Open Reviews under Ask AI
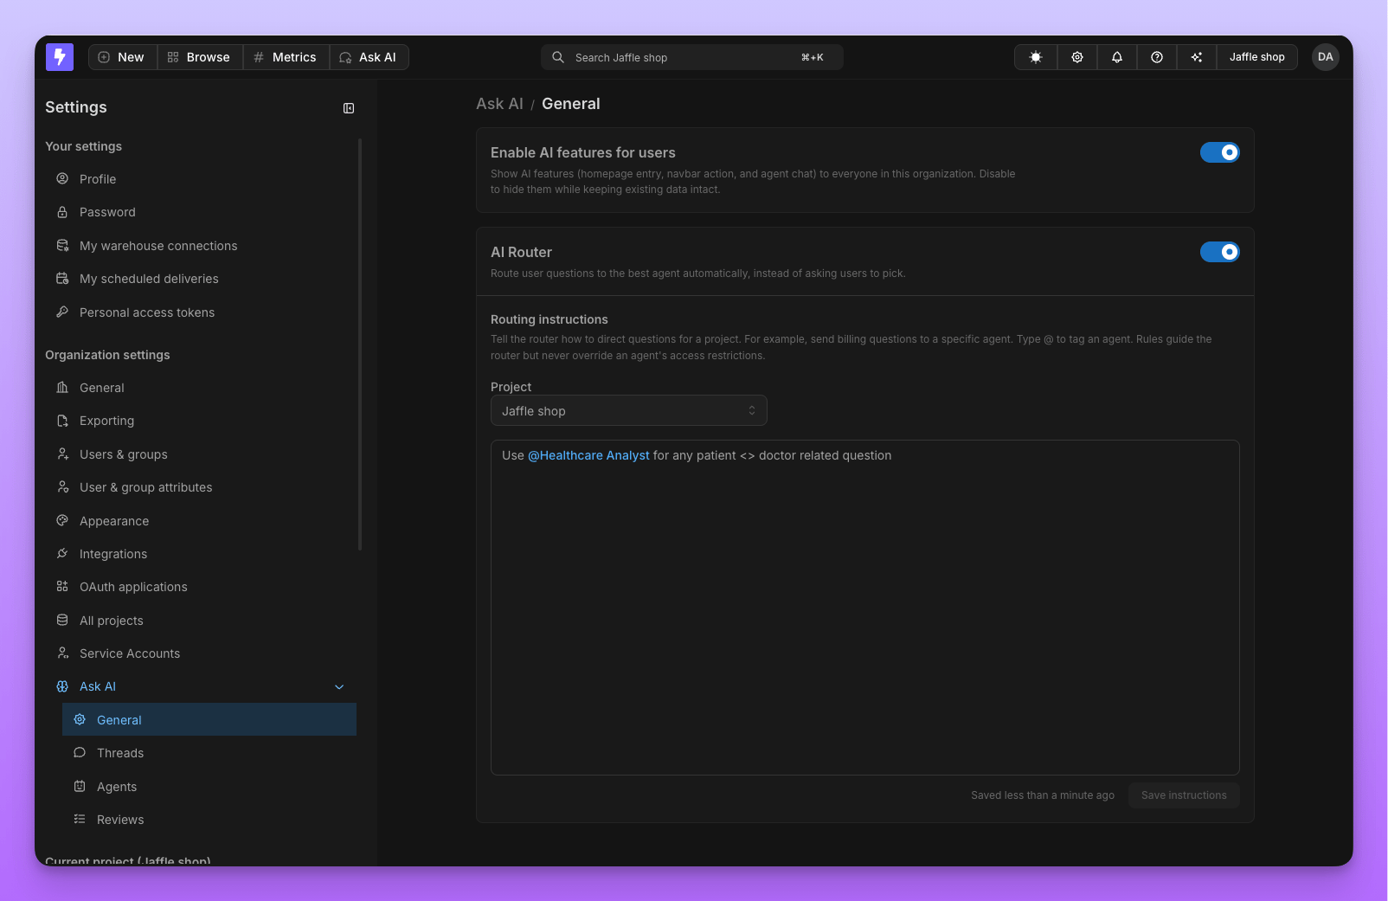 209,820
